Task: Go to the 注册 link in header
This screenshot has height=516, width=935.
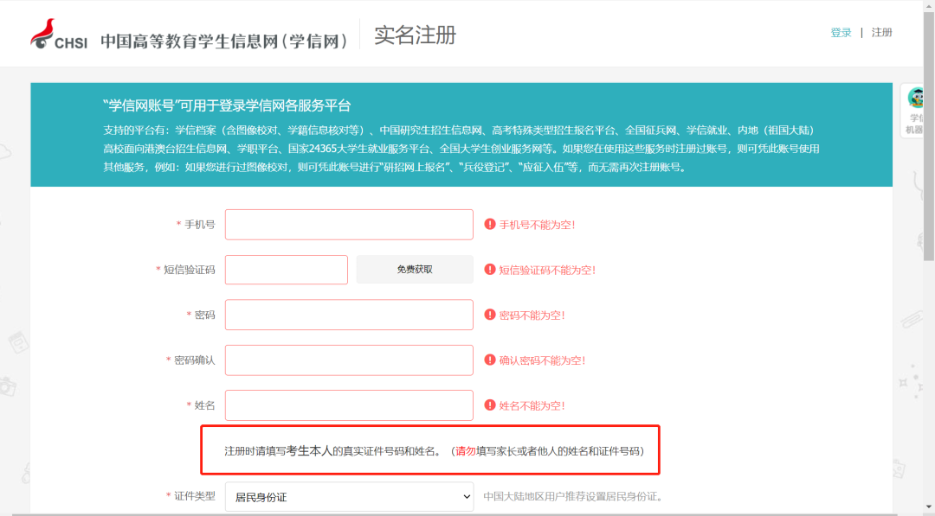Action: point(881,33)
